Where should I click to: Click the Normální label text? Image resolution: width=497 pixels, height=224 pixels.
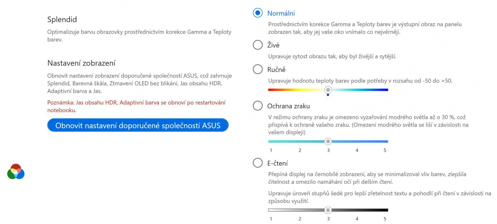pyautogui.click(x=281, y=13)
